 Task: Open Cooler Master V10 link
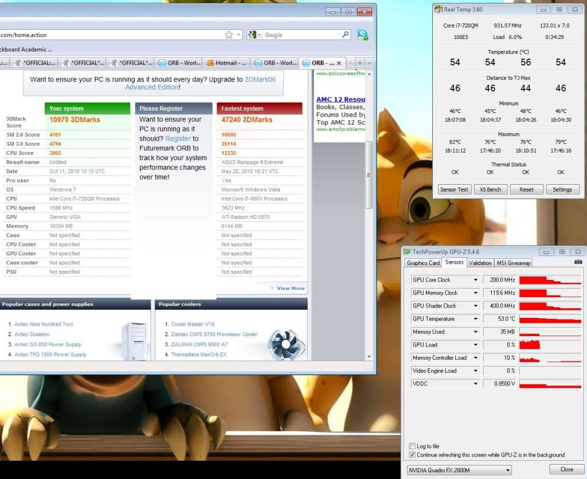pyautogui.click(x=193, y=324)
